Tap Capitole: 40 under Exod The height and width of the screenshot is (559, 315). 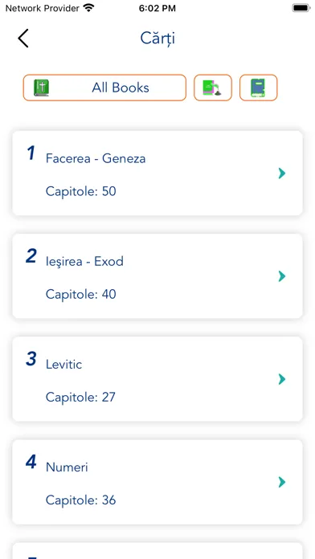click(80, 295)
